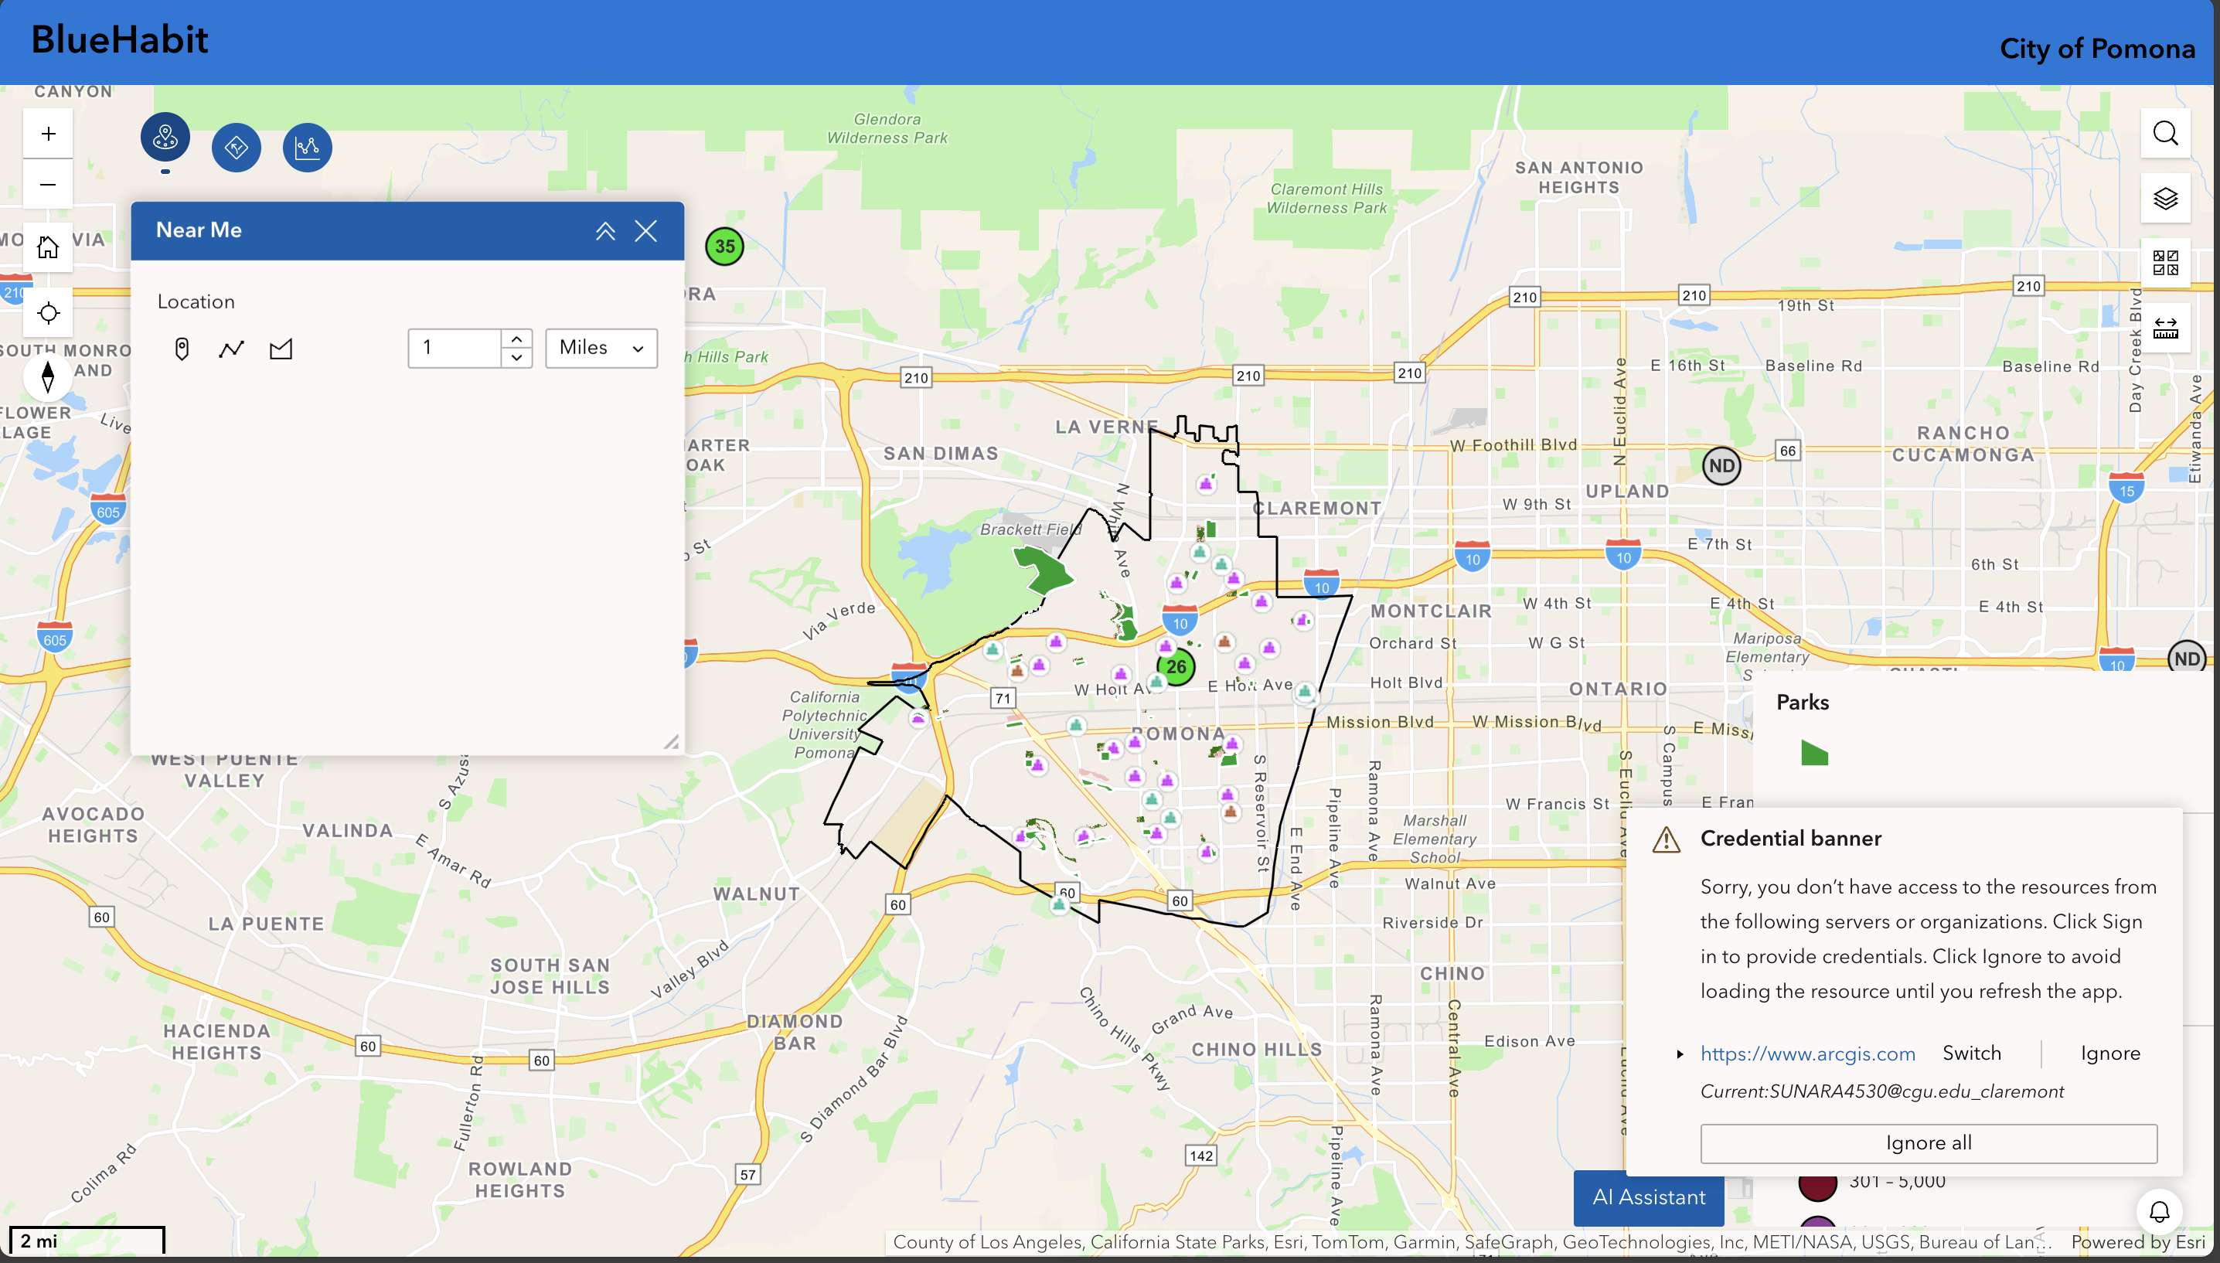Click the find my location button
This screenshot has width=2220, height=1263.
click(x=49, y=312)
